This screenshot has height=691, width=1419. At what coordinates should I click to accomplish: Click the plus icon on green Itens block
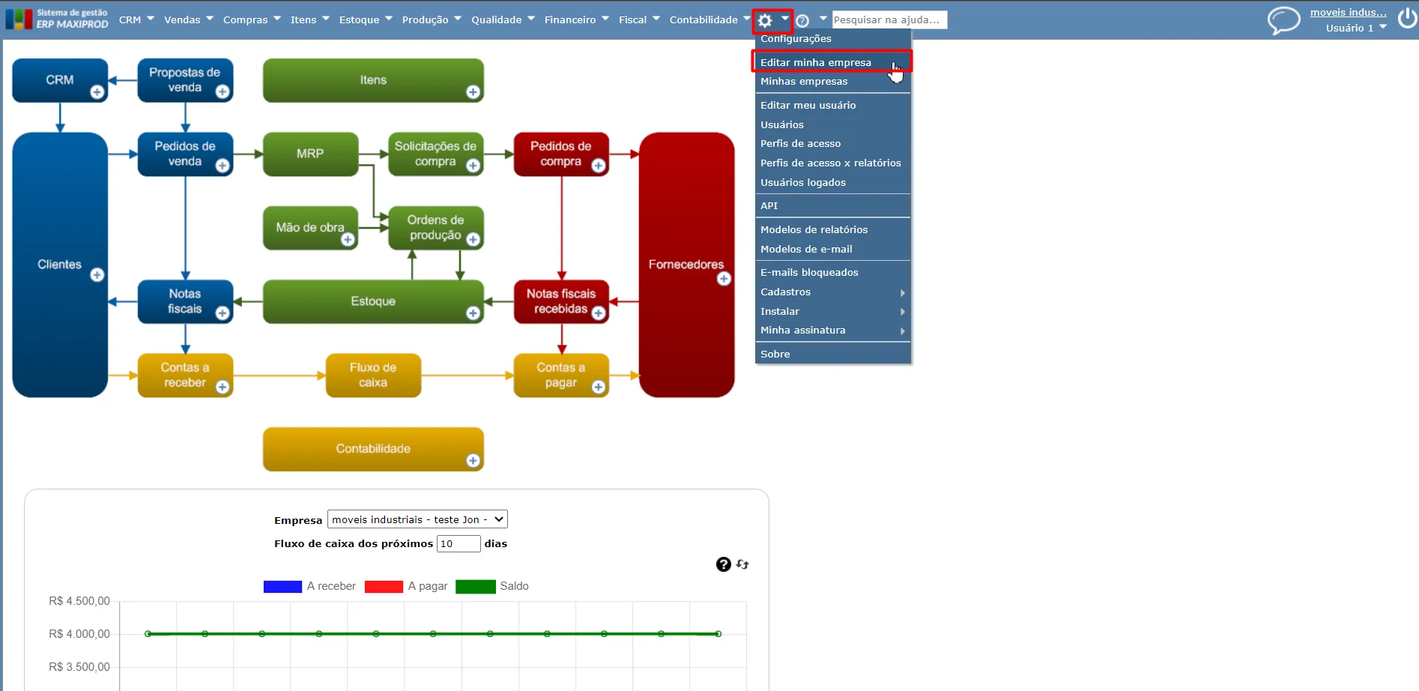(473, 92)
